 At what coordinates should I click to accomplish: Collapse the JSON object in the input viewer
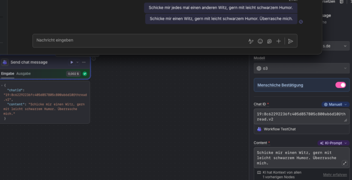coord(2,86)
